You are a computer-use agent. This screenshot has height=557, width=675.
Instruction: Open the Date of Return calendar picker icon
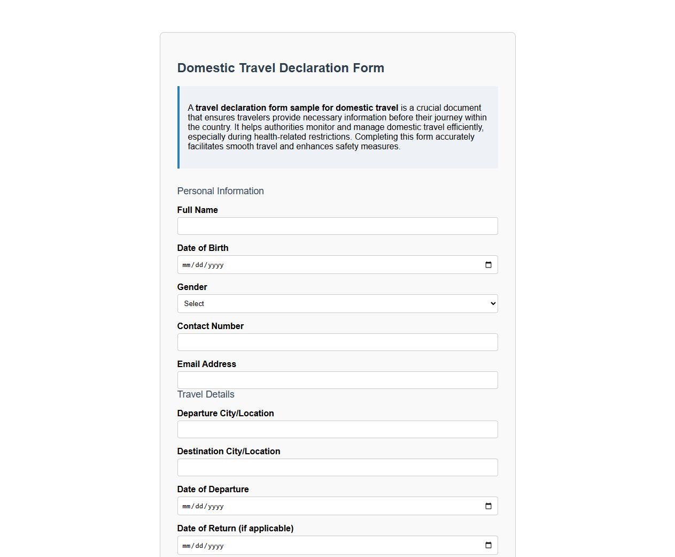(488, 545)
